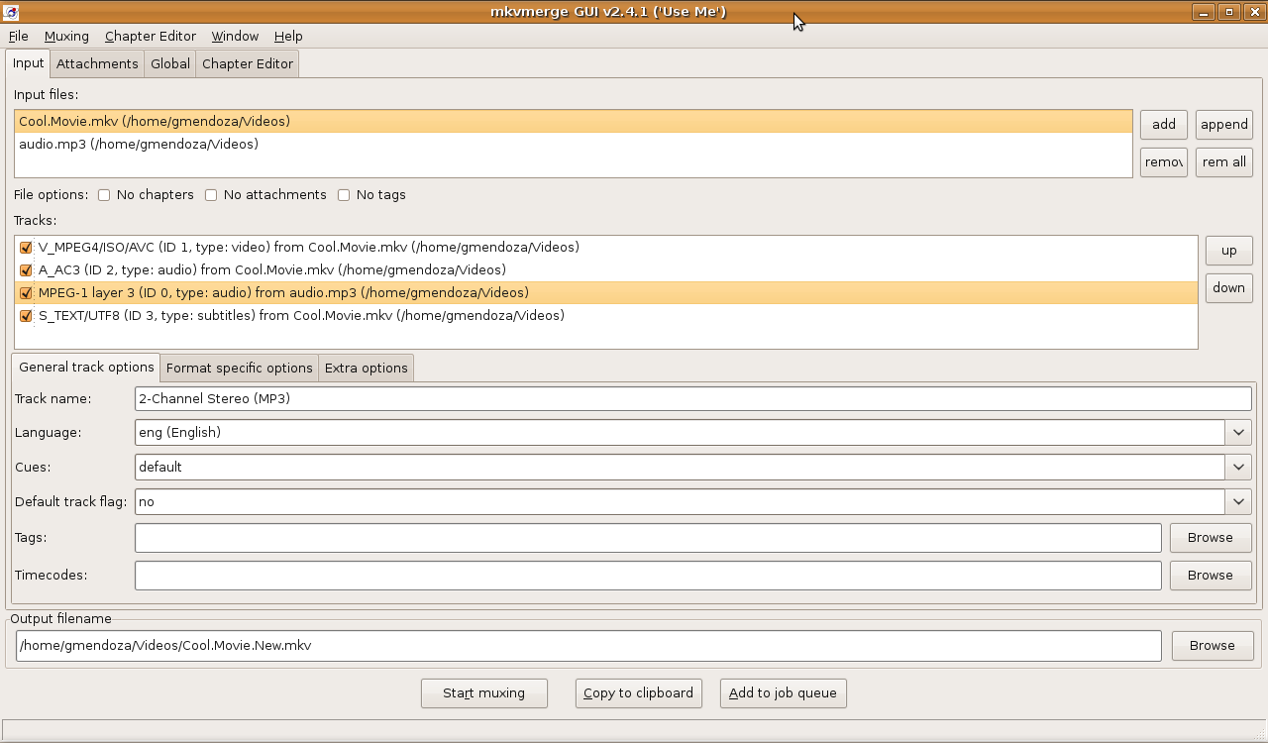Close the mkvmerge window
Screen dimensions: 1268x743
(x=1253, y=12)
